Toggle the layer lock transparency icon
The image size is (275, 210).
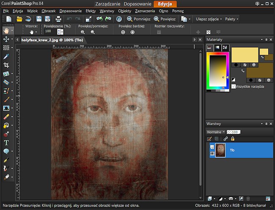click(233, 139)
